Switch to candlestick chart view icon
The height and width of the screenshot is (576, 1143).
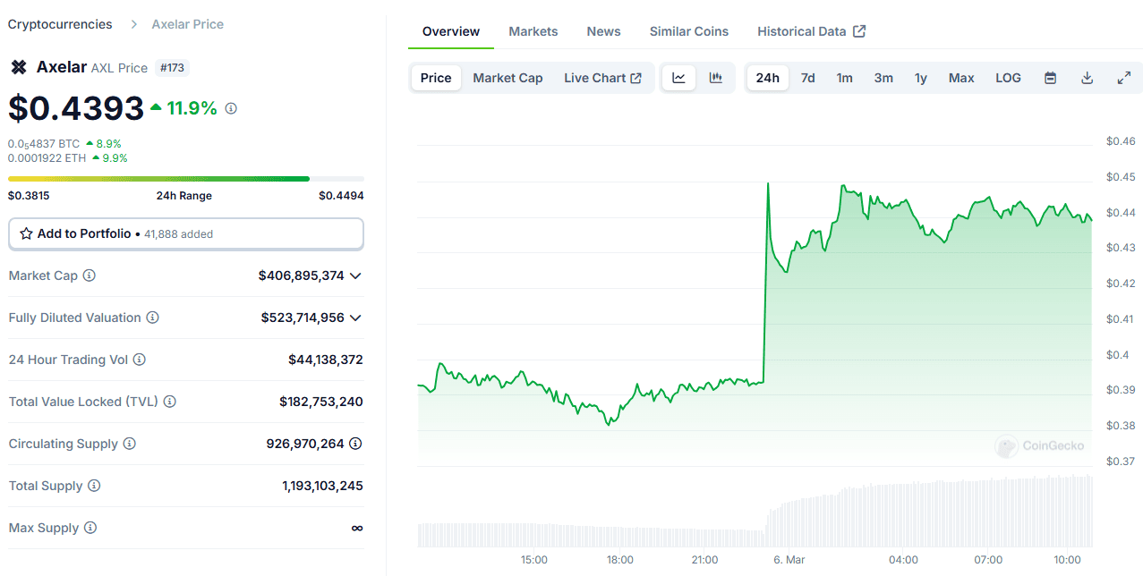716,78
